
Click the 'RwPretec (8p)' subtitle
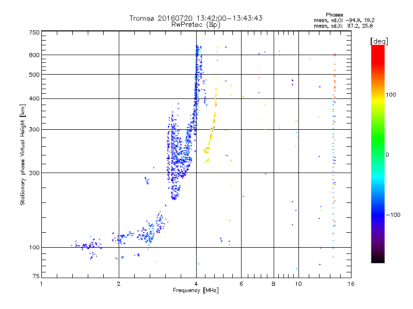point(196,25)
